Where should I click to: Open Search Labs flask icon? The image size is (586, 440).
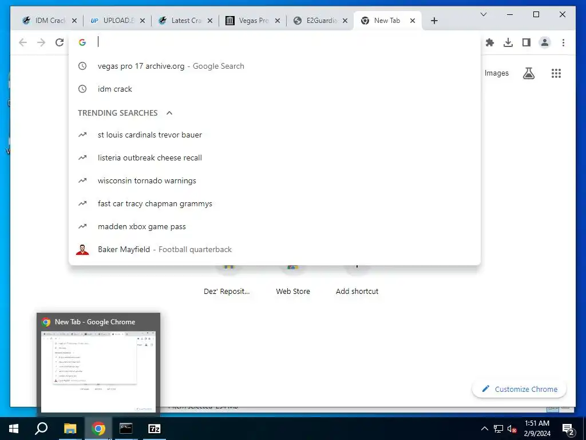pyautogui.click(x=528, y=73)
